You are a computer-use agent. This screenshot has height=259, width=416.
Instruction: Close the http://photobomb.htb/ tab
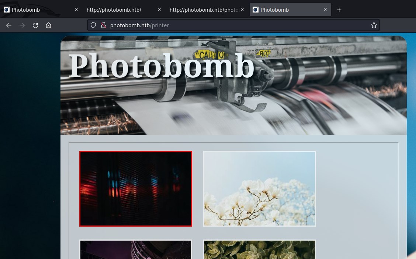159,10
